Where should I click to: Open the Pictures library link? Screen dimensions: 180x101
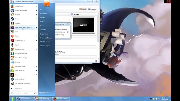[x=42, y=18]
